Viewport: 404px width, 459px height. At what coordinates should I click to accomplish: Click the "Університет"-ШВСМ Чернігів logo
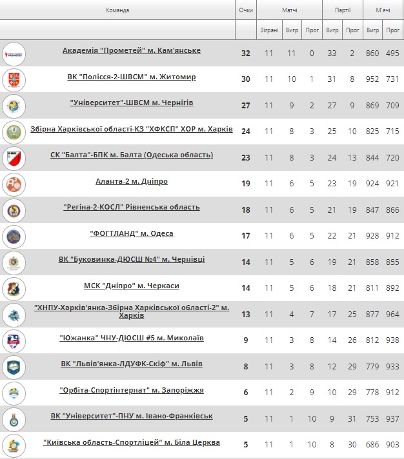coord(14,106)
